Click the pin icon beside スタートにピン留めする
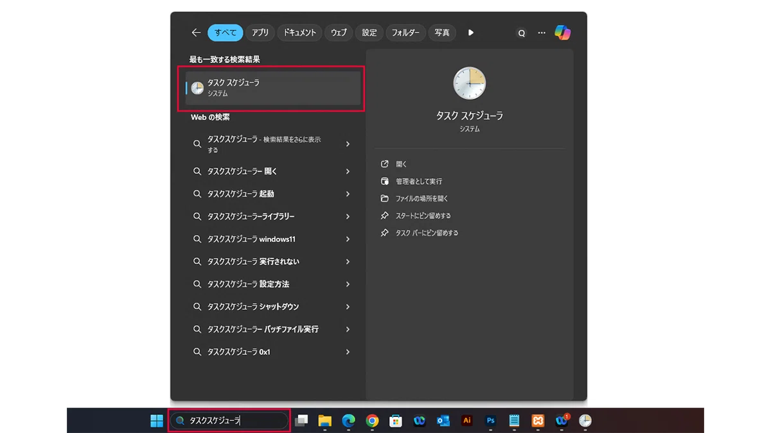This screenshot has height=433, width=771. [385, 216]
